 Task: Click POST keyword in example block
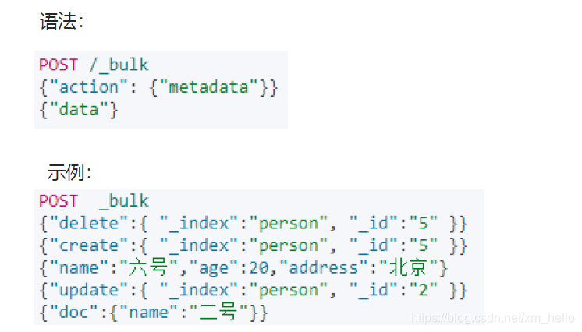pyautogui.click(x=59, y=201)
